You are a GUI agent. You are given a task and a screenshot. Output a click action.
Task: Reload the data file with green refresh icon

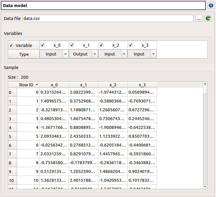208,18
